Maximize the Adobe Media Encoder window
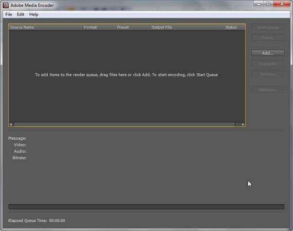This screenshot has height=231, width=293. [267, 4]
